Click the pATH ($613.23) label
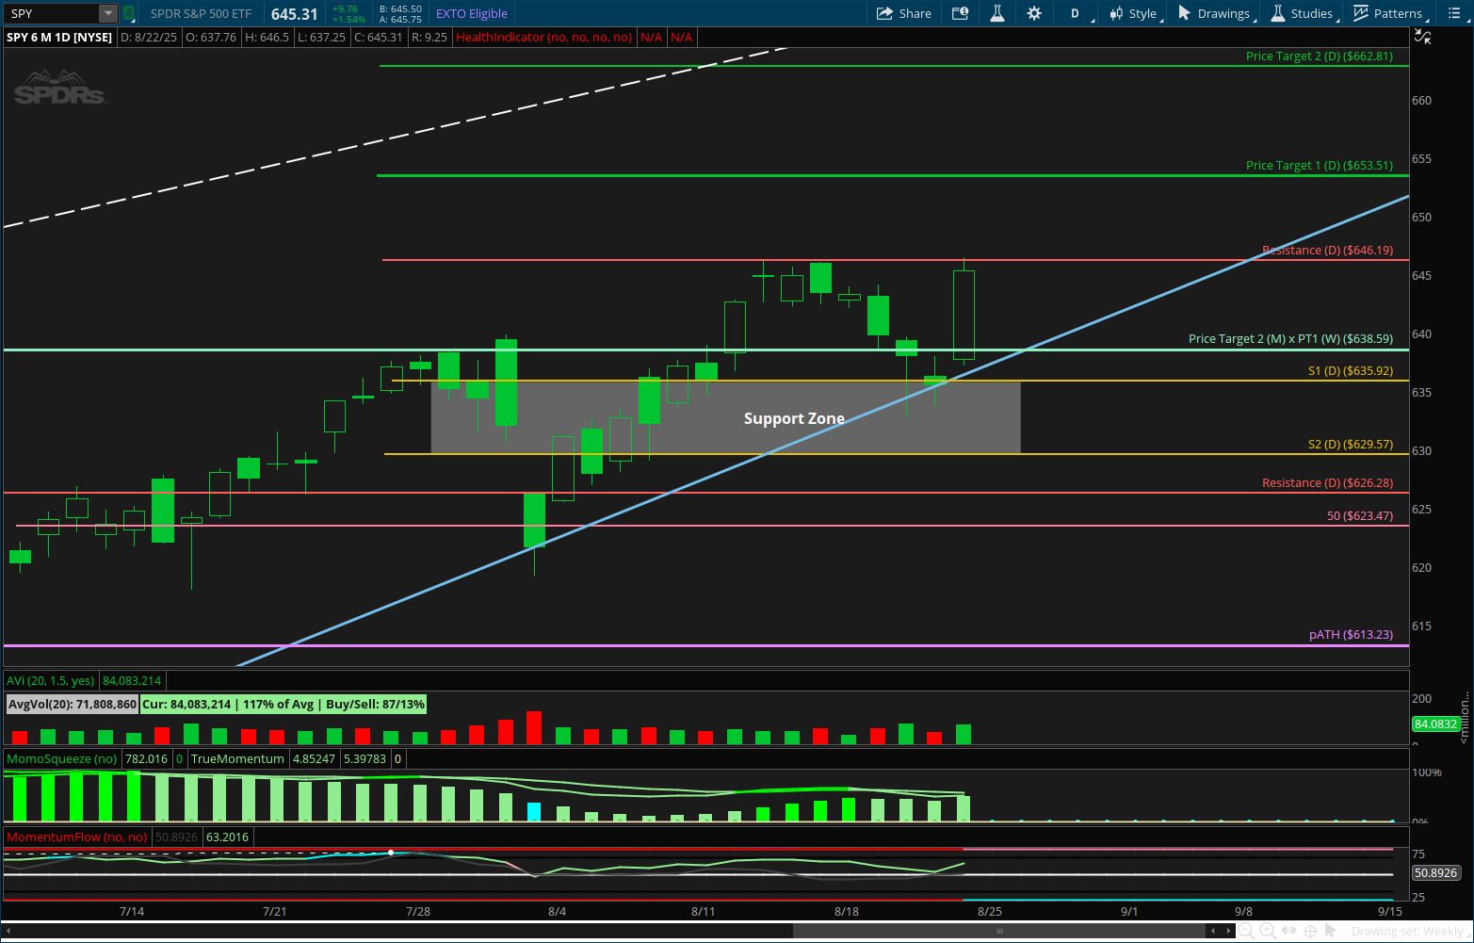 click(1351, 635)
